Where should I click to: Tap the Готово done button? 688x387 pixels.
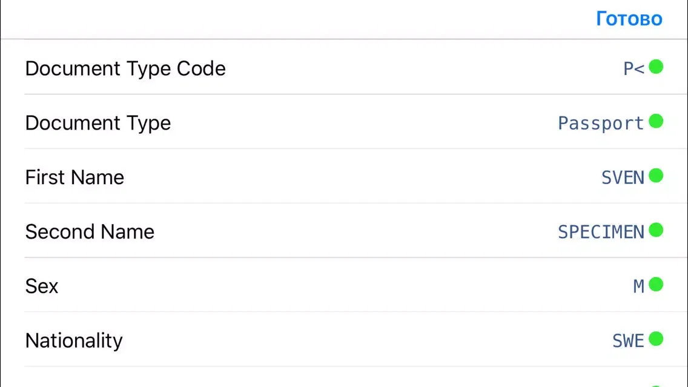coord(629,19)
